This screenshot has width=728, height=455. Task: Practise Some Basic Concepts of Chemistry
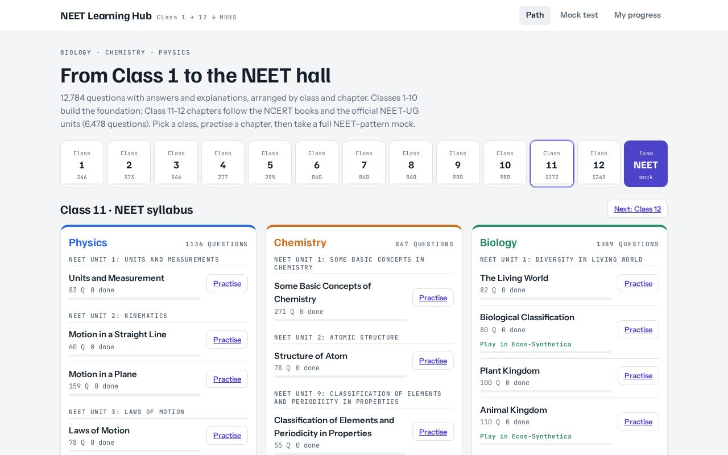click(433, 297)
